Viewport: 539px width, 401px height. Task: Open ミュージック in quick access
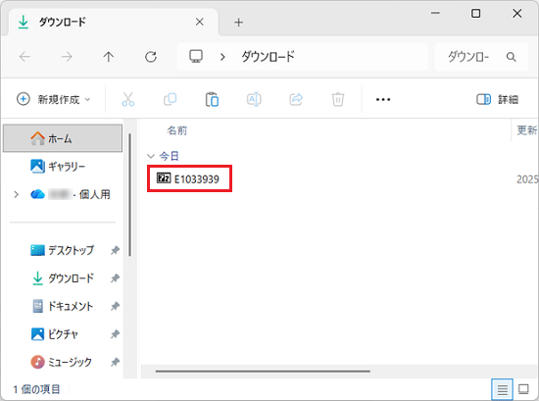tap(62, 362)
